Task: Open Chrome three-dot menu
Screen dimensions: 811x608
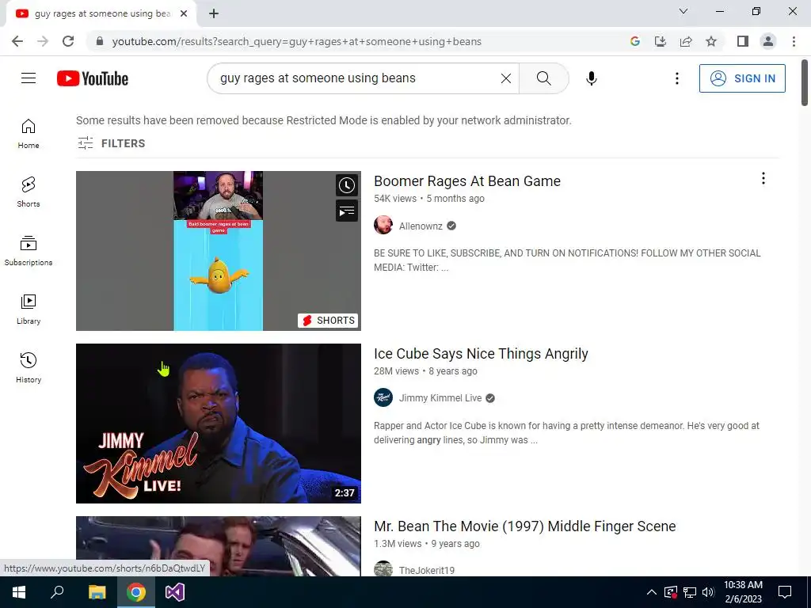Action: click(794, 41)
